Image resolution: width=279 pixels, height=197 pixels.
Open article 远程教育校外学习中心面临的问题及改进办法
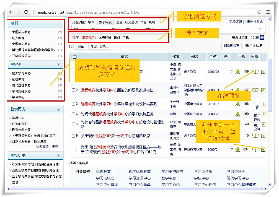[117, 90]
